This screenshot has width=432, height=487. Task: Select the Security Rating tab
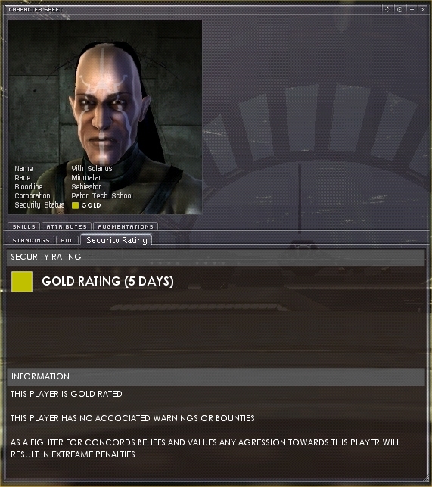117,240
